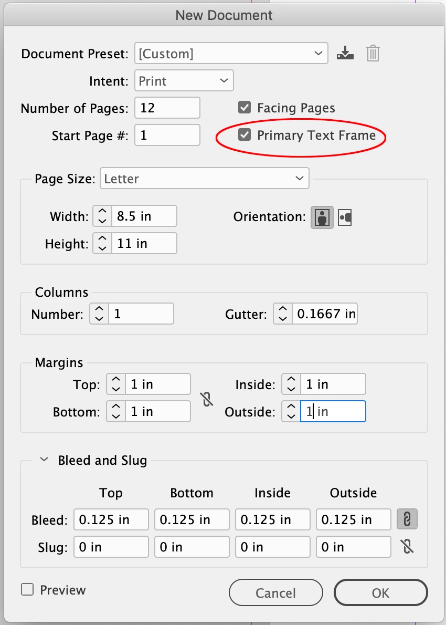
Task: Open the Page Size Letter dropdown
Action: (x=204, y=179)
